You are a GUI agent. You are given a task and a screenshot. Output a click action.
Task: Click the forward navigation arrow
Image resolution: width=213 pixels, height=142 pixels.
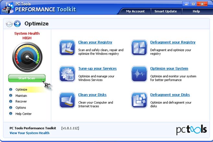(x=17, y=23)
